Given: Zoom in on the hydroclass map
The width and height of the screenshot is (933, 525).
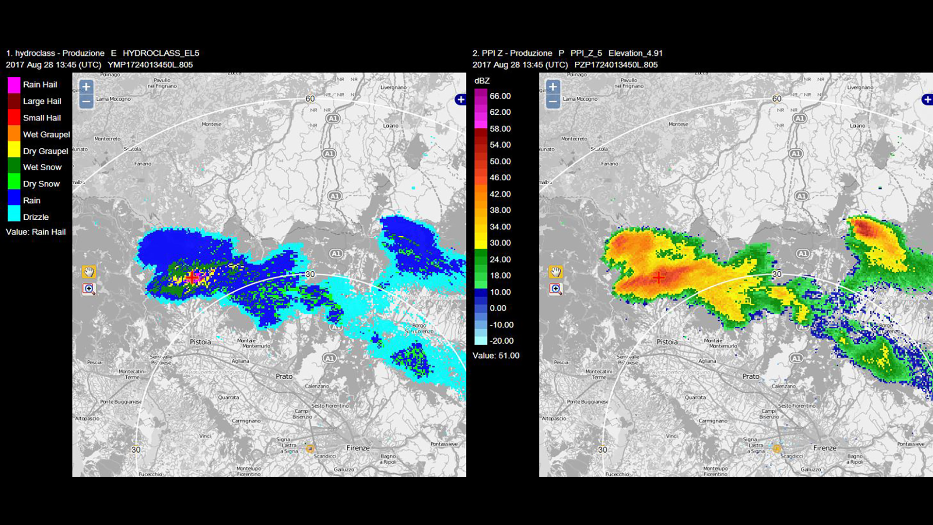Looking at the screenshot, I should click(x=86, y=87).
